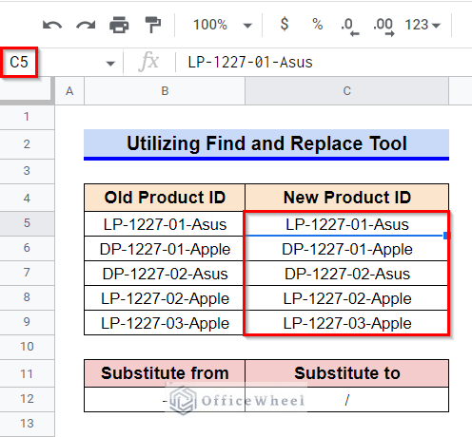
Task: Open the 100% zoom dropdown
Action: (x=222, y=25)
